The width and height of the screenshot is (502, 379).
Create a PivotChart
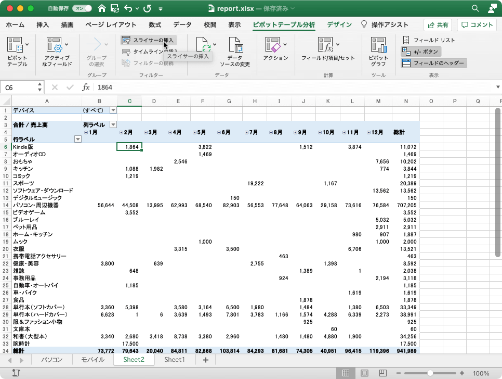pyautogui.click(x=378, y=52)
